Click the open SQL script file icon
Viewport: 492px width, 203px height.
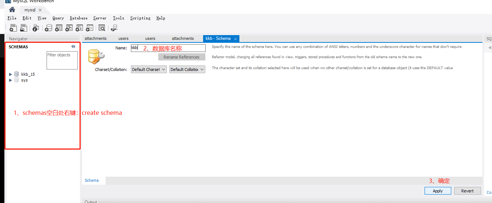(24, 28)
